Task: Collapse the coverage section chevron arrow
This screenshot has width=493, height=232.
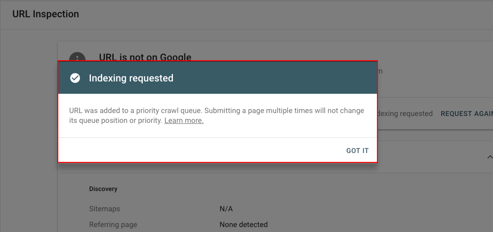Action: [490, 156]
